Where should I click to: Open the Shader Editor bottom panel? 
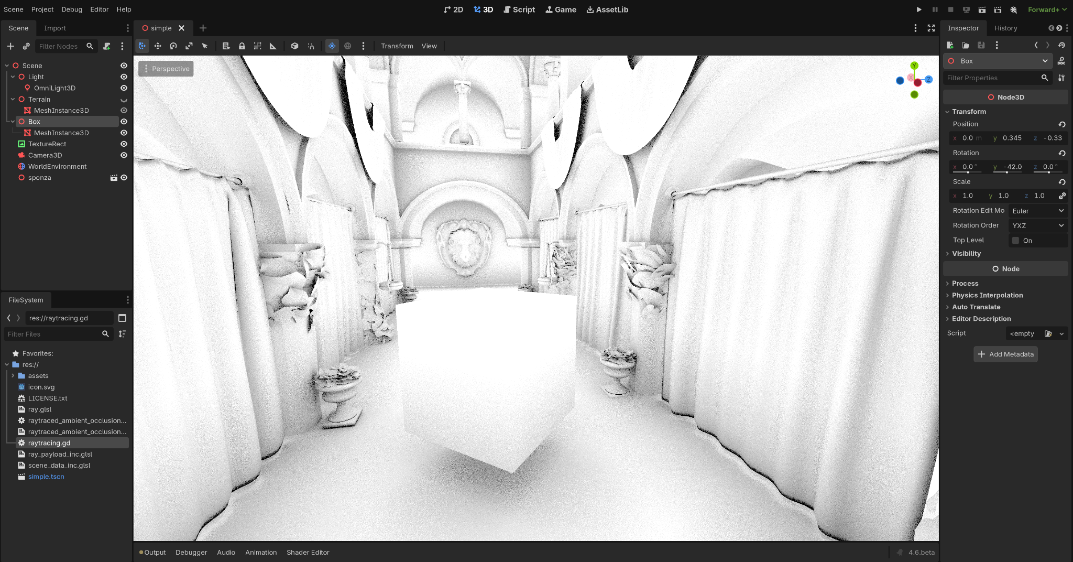(308, 553)
